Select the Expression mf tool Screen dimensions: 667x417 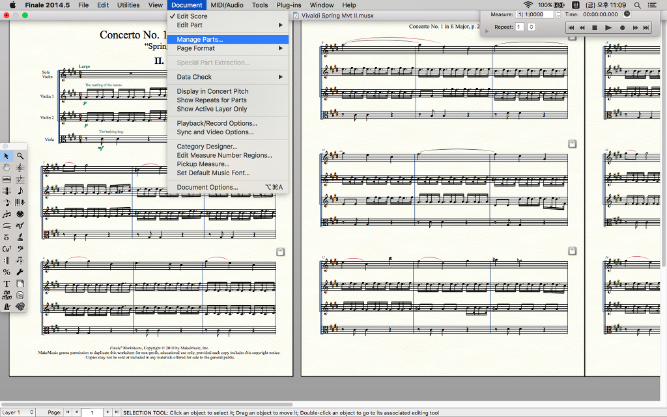click(x=21, y=225)
